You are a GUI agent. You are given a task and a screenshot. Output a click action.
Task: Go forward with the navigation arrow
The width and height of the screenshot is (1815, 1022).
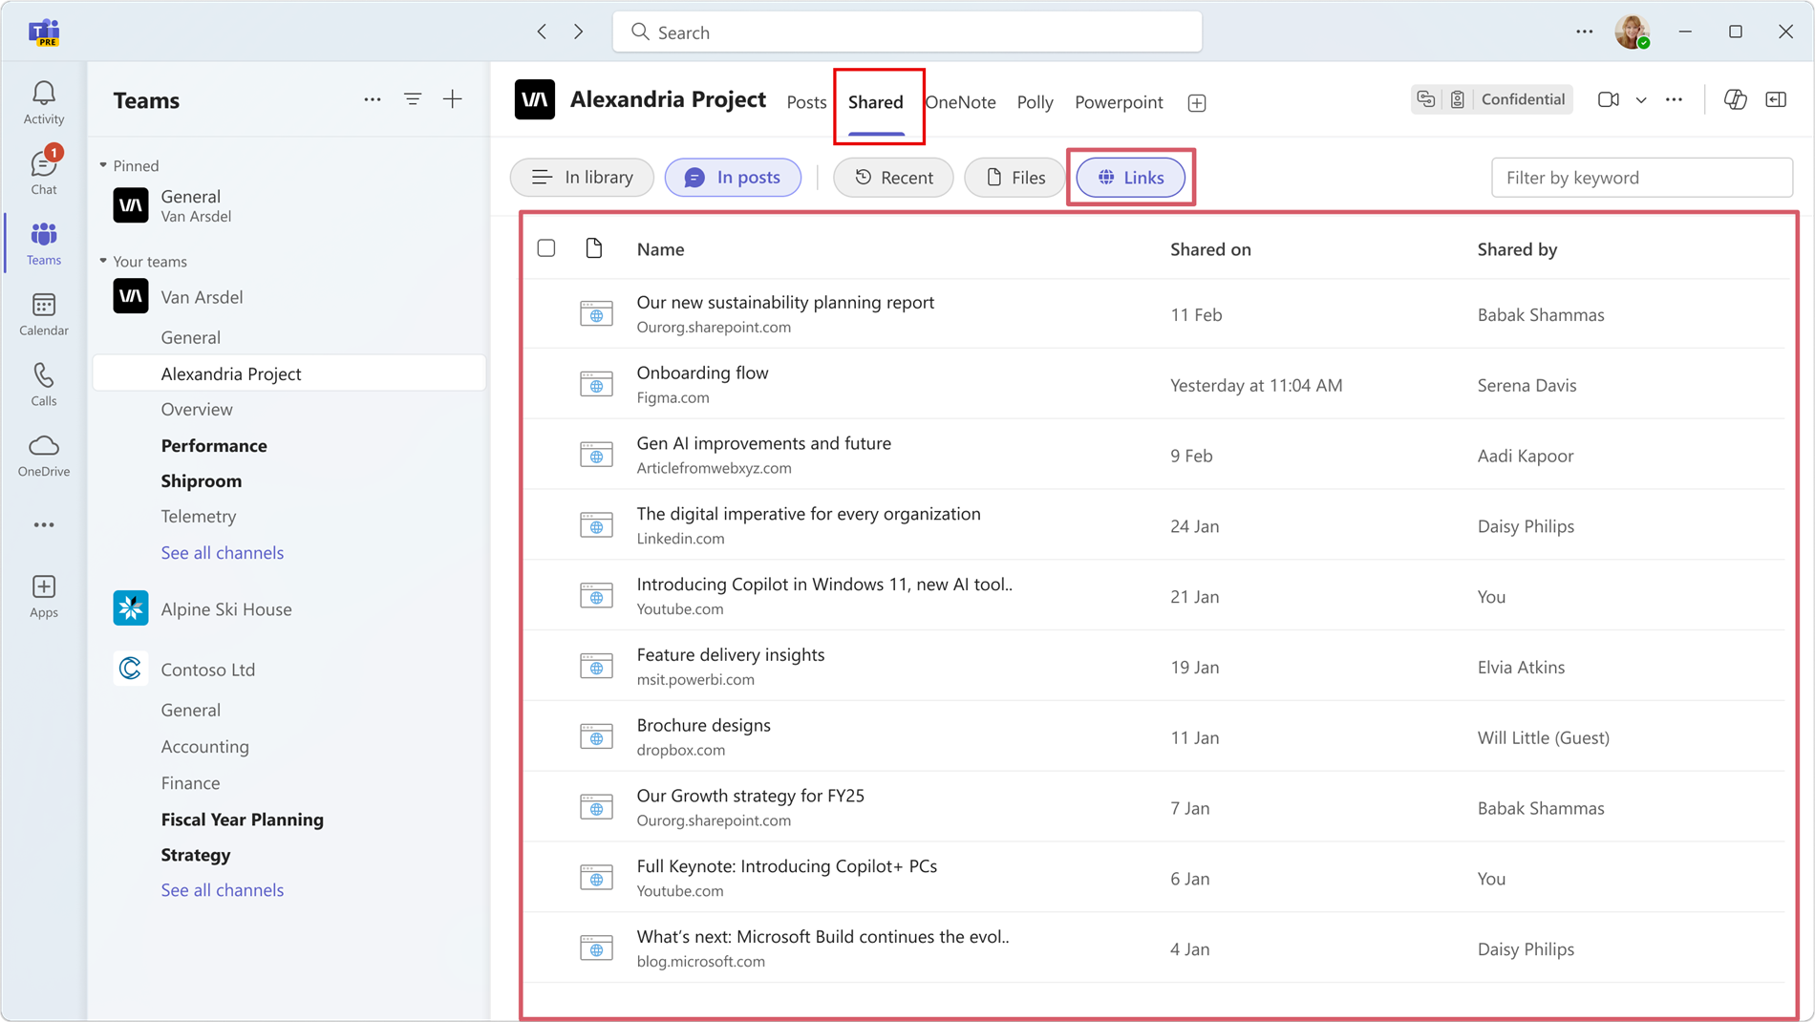pyautogui.click(x=578, y=32)
